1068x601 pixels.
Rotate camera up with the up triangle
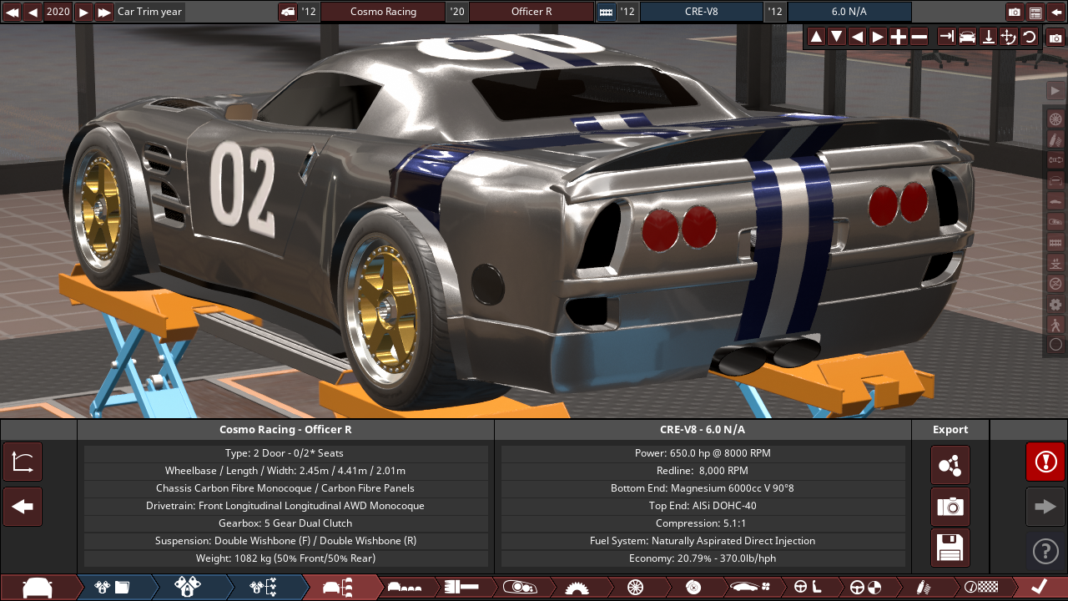coord(816,37)
